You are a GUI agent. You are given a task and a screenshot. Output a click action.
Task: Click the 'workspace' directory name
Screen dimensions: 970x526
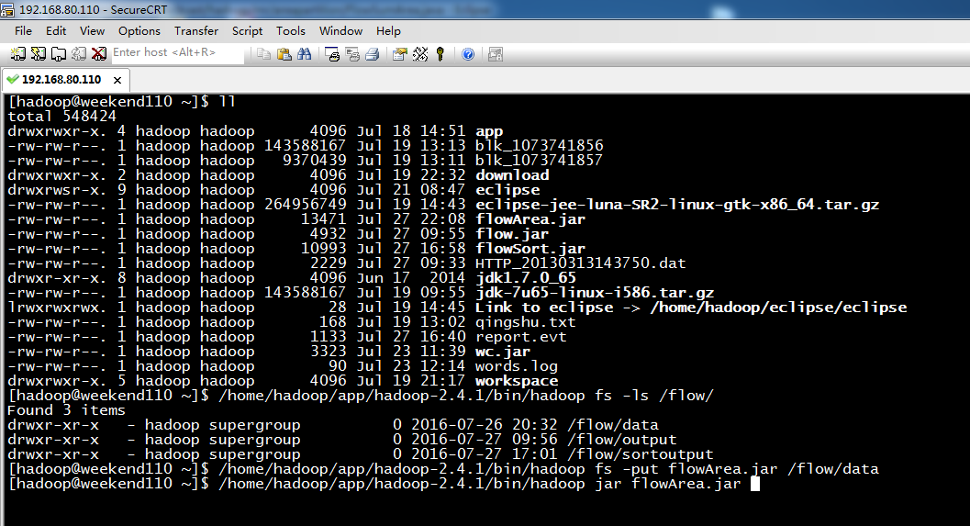(517, 381)
